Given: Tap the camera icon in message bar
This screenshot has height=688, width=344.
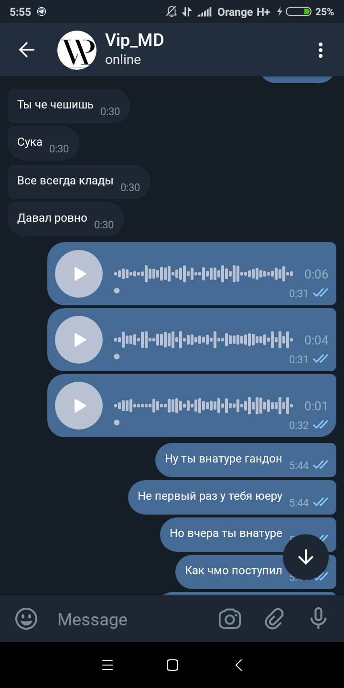Looking at the screenshot, I should coord(230,619).
